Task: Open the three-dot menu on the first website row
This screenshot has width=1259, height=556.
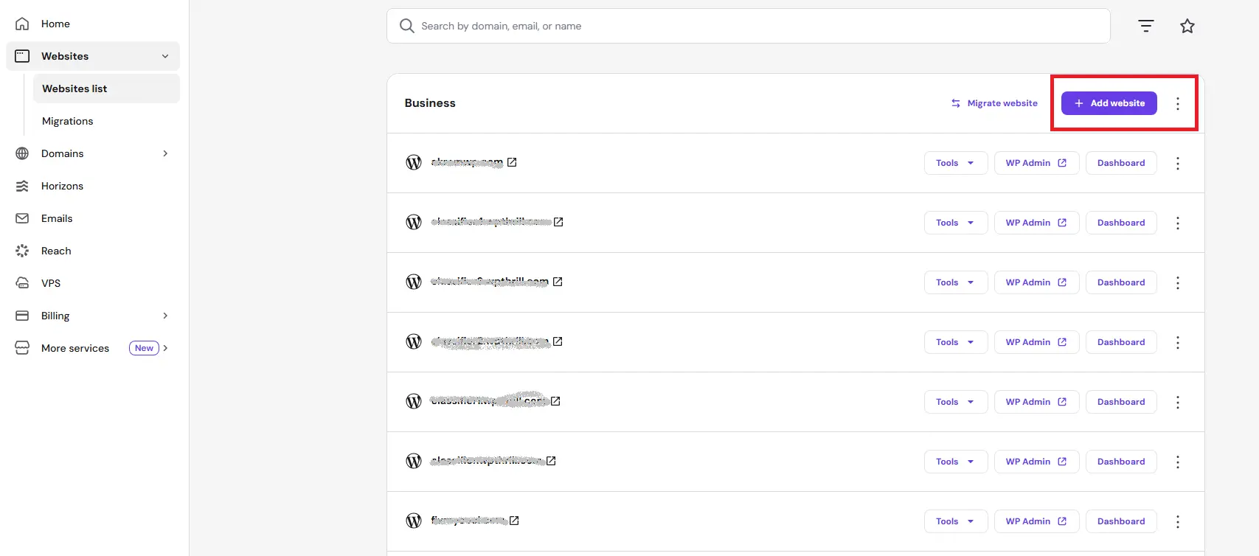Action: tap(1178, 163)
